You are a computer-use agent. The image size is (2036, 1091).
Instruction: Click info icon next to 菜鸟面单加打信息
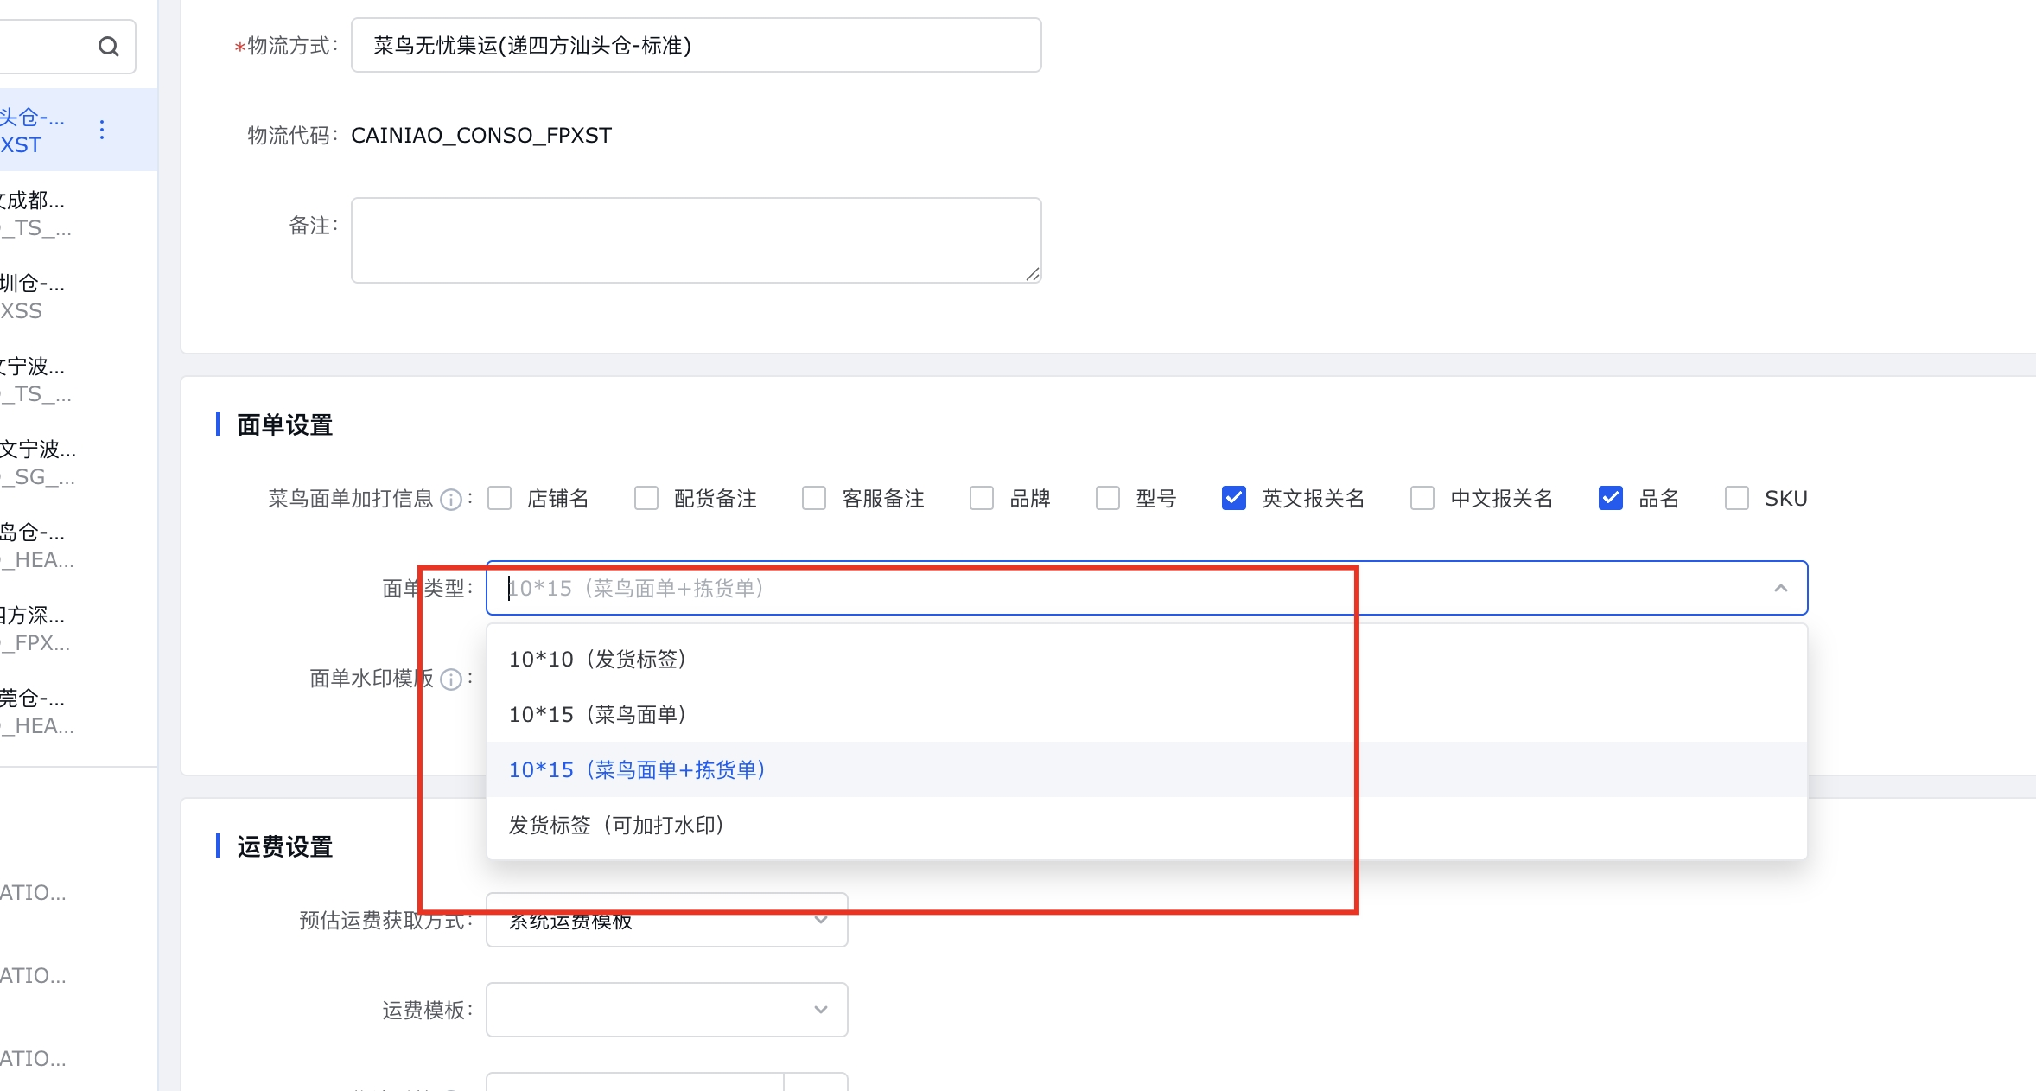point(451,500)
